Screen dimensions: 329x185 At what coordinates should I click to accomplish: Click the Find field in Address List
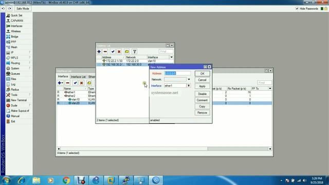tap(166, 51)
